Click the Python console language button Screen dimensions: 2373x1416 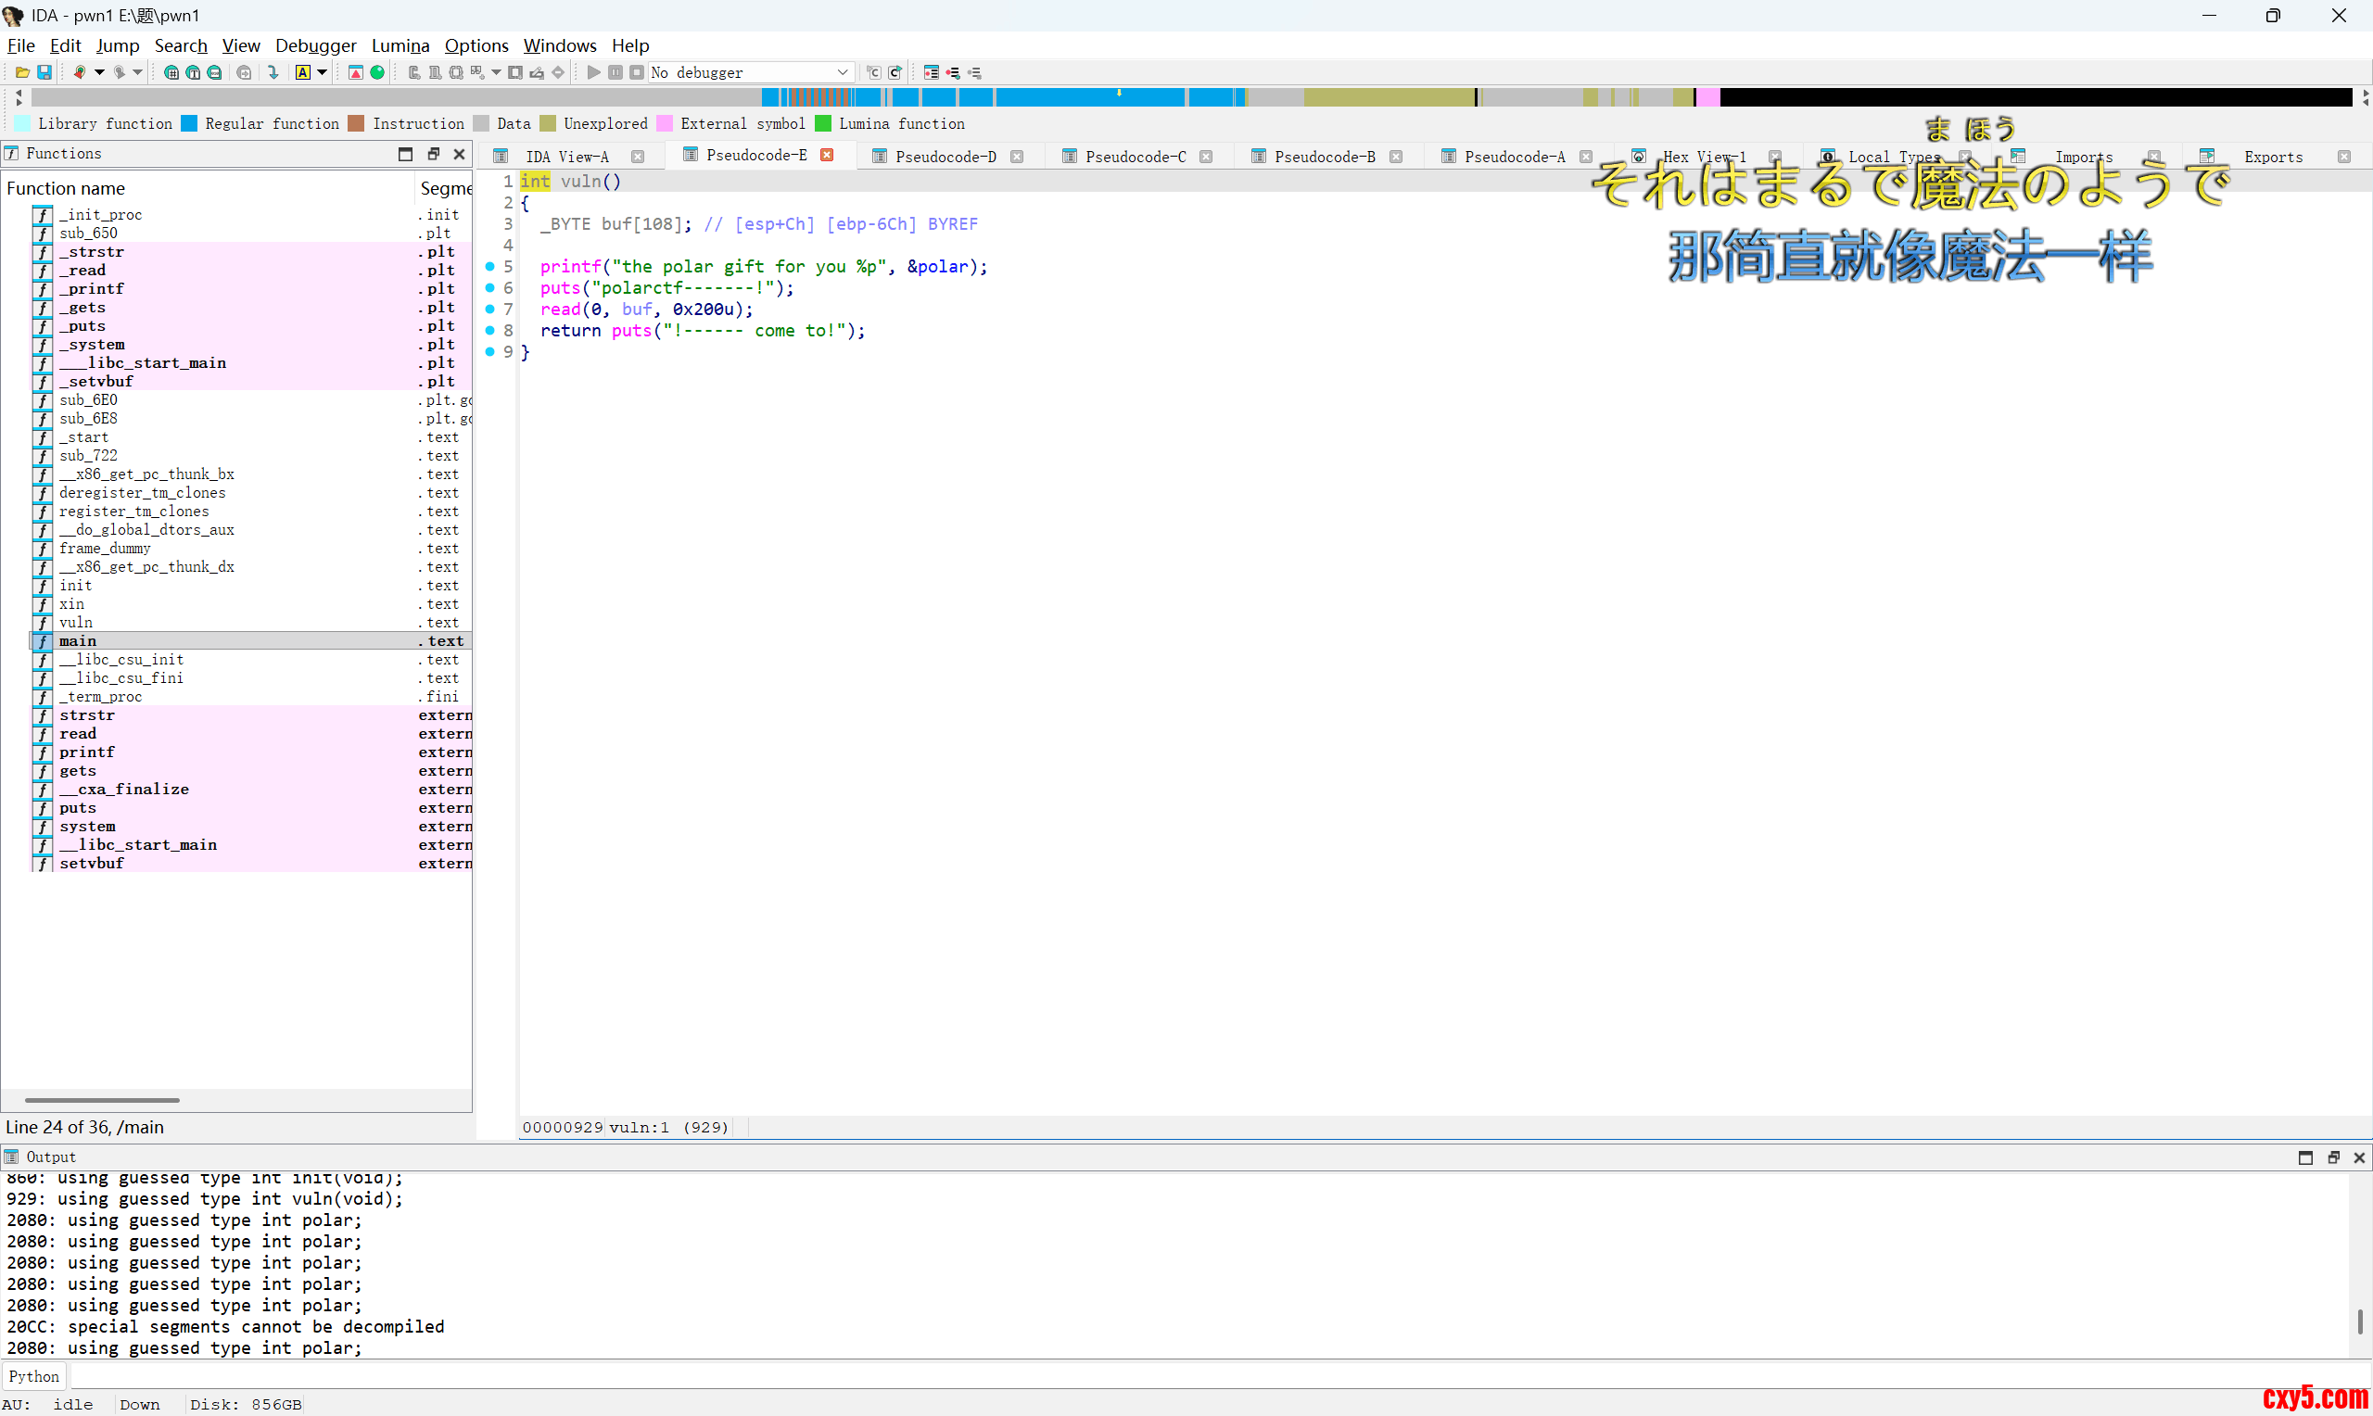click(x=34, y=1376)
